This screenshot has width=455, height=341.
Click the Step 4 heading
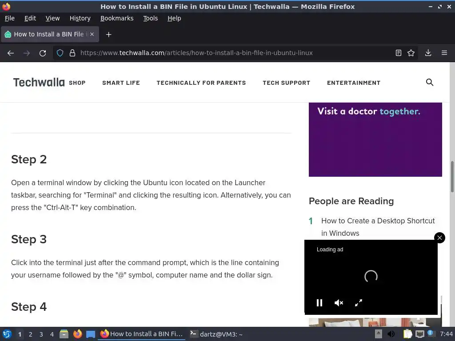point(29,307)
